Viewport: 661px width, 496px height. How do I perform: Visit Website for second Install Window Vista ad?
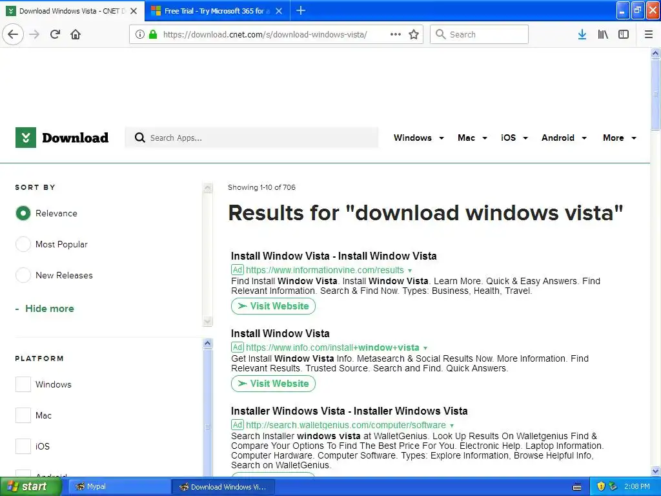(x=273, y=384)
